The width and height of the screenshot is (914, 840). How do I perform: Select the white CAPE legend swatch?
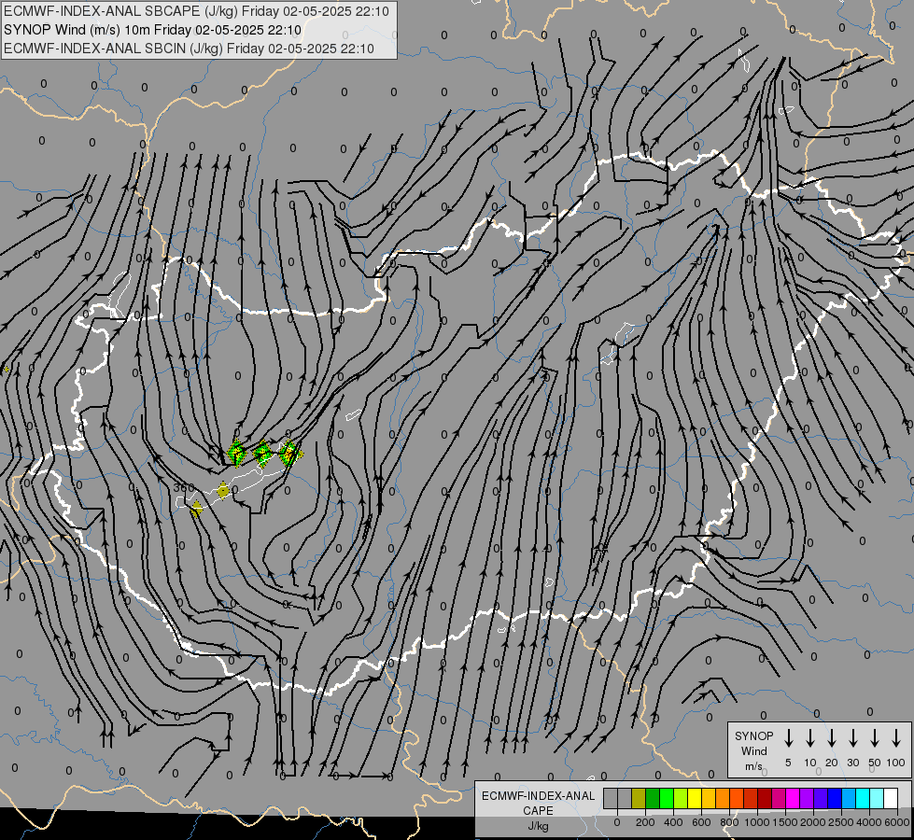tap(891, 798)
